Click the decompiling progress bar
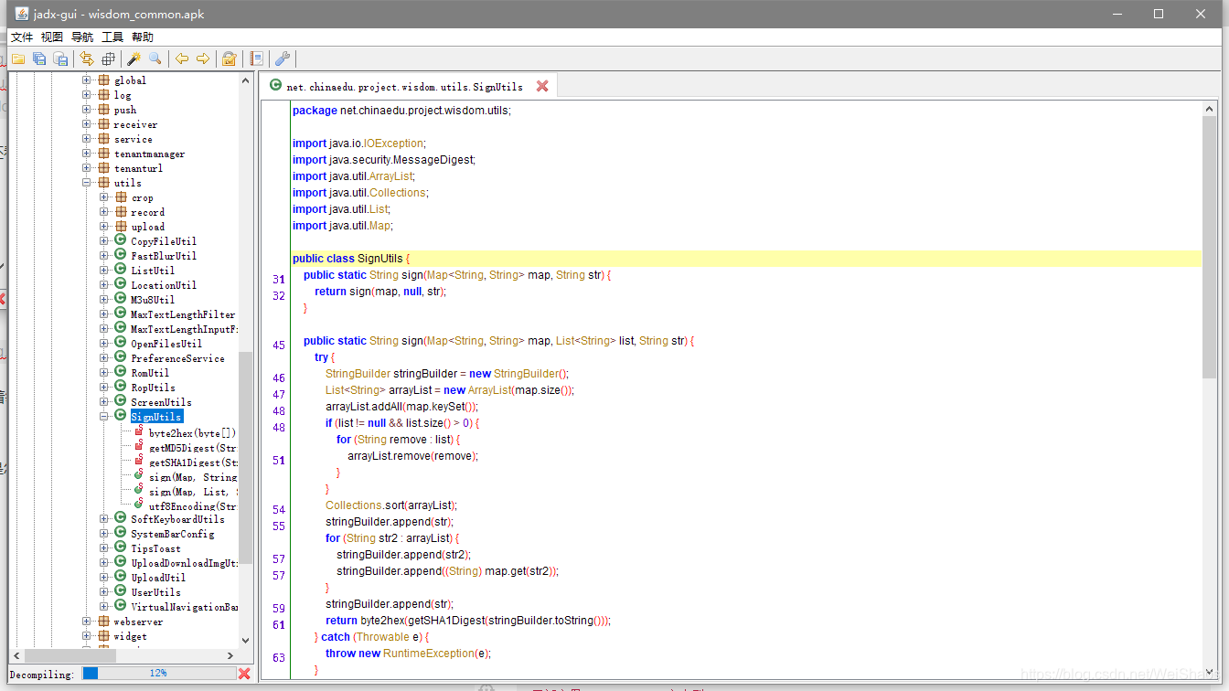 coord(158,673)
